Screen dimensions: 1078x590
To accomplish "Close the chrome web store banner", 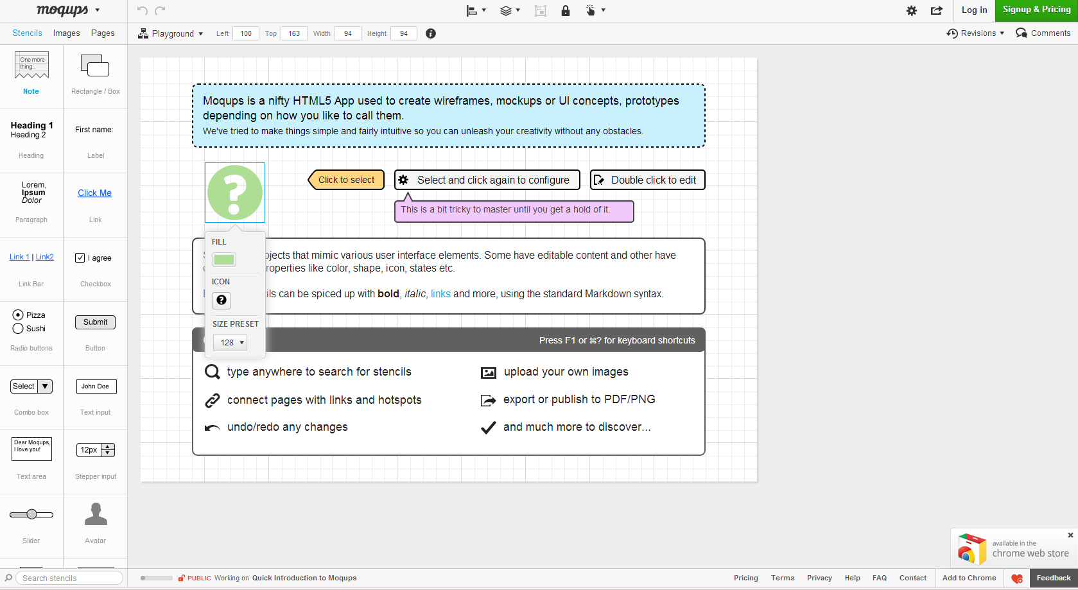I will coord(1070,535).
